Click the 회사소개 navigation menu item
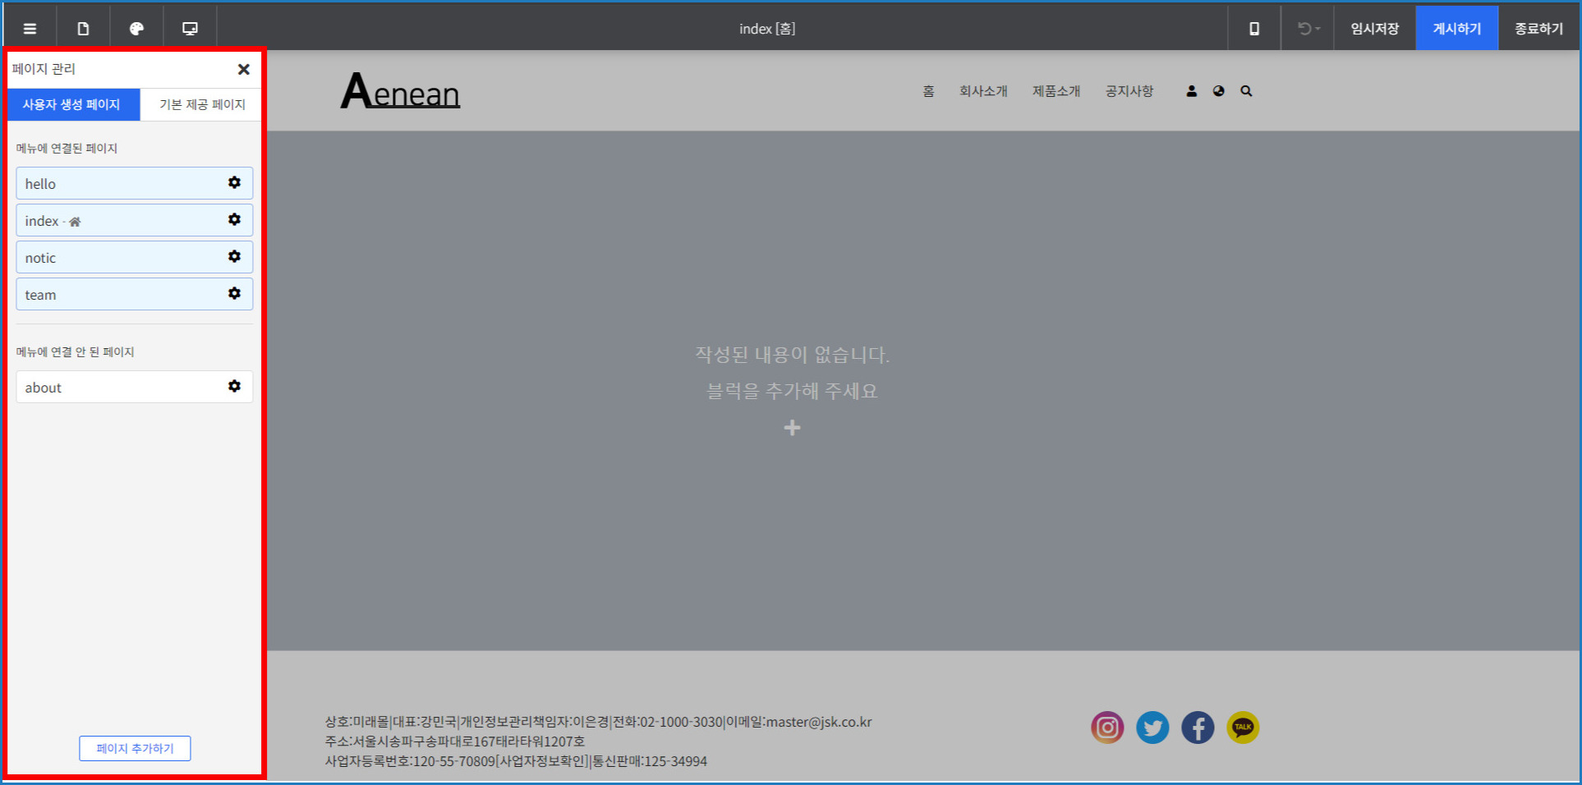 [x=983, y=91]
